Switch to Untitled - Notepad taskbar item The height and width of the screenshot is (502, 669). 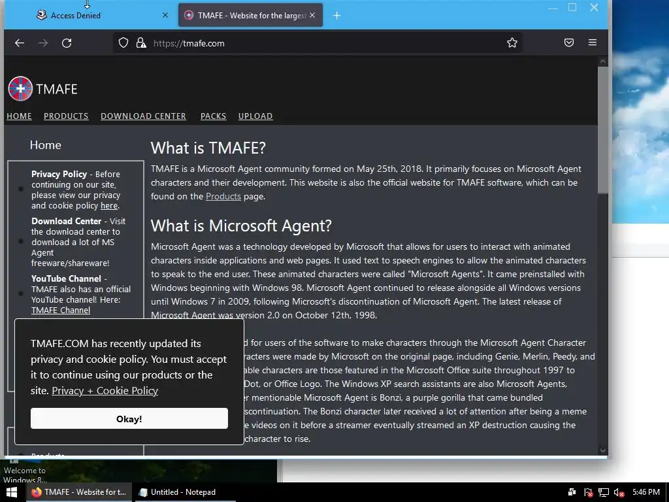tap(184, 492)
